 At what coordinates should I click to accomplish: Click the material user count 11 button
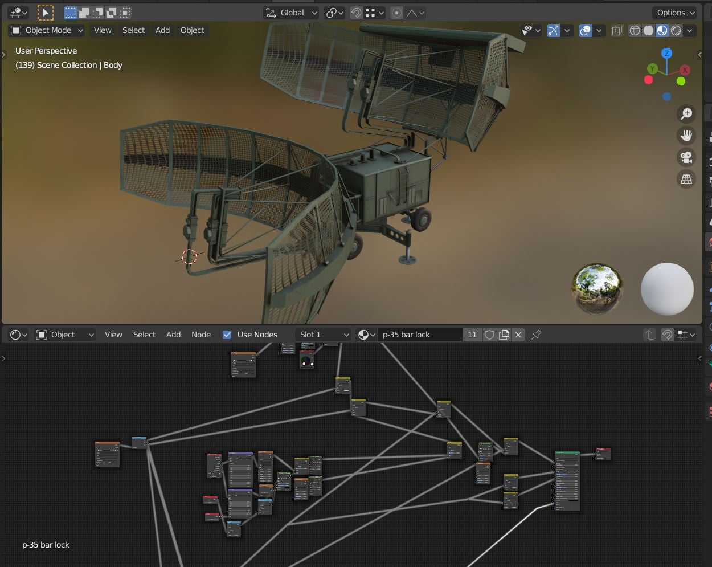point(472,335)
